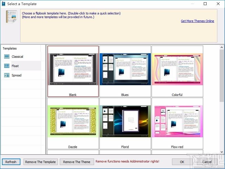Choose the Dazzle theme thumbnail
This screenshot has height=169, width=225.
(x=73, y=121)
